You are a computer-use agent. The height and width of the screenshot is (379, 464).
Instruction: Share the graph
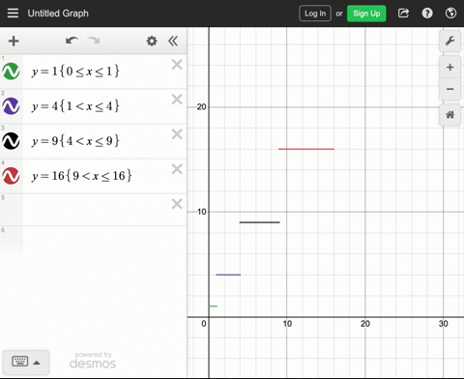pos(403,14)
